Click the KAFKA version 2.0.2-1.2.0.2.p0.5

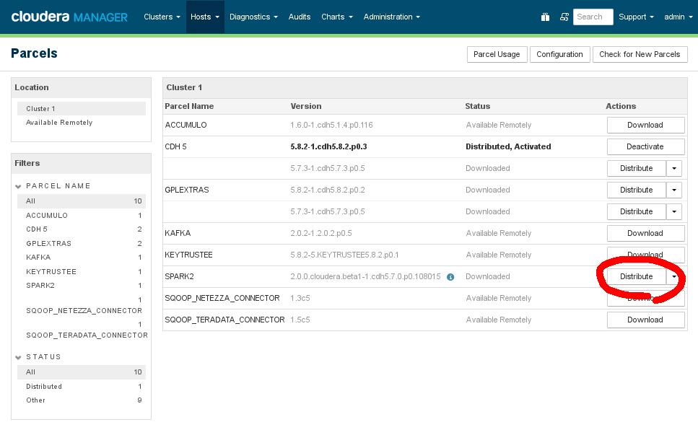click(x=321, y=233)
